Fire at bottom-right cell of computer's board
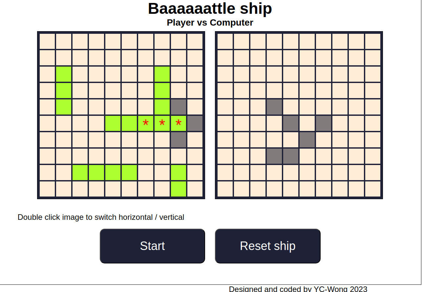This screenshot has height=292, width=422. click(x=373, y=189)
